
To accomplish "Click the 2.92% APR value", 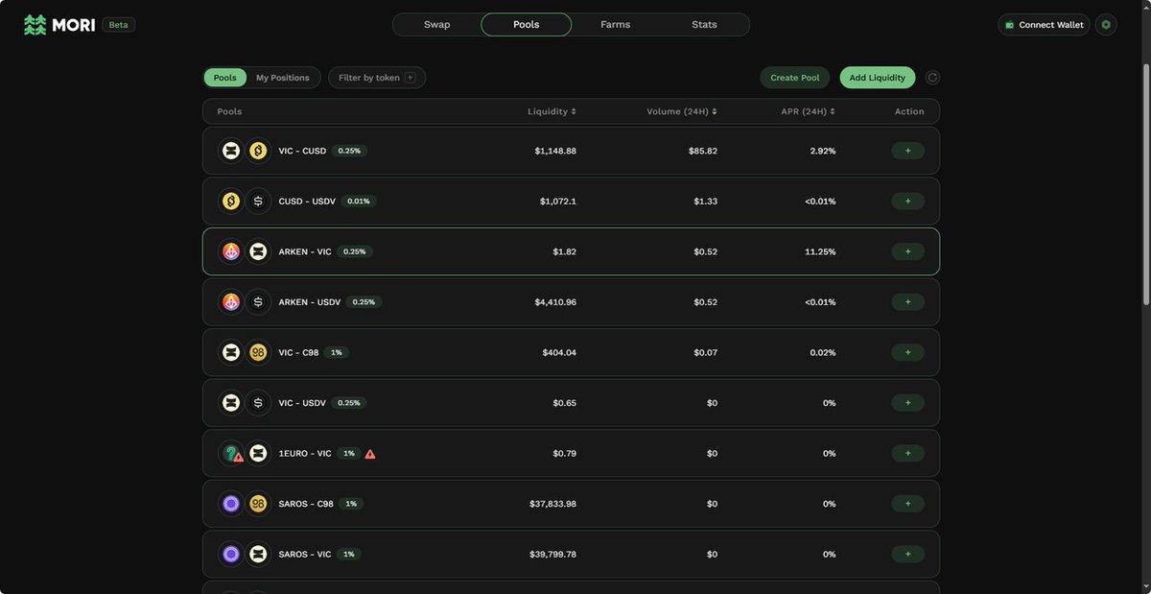I will pos(823,151).
